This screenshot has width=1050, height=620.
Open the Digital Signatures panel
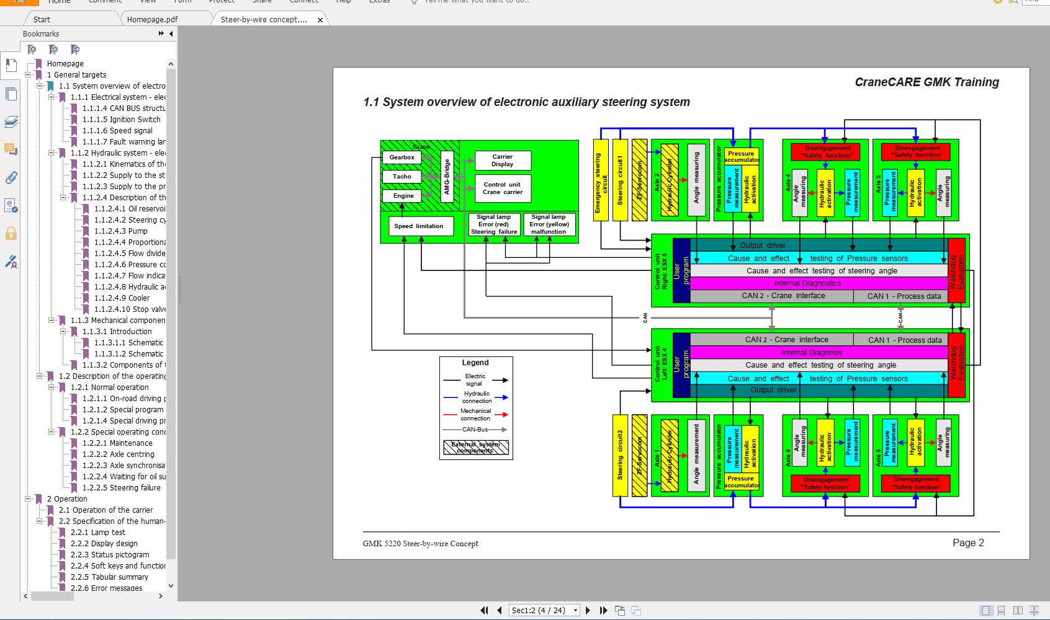(10, 206)
